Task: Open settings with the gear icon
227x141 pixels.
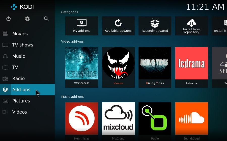Action: point(27,19)
